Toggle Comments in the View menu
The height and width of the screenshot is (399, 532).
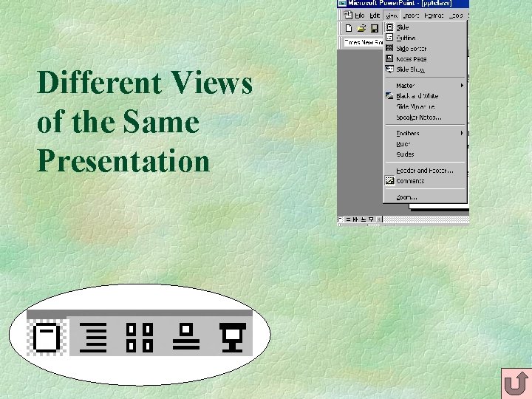(x=426, y=181)
